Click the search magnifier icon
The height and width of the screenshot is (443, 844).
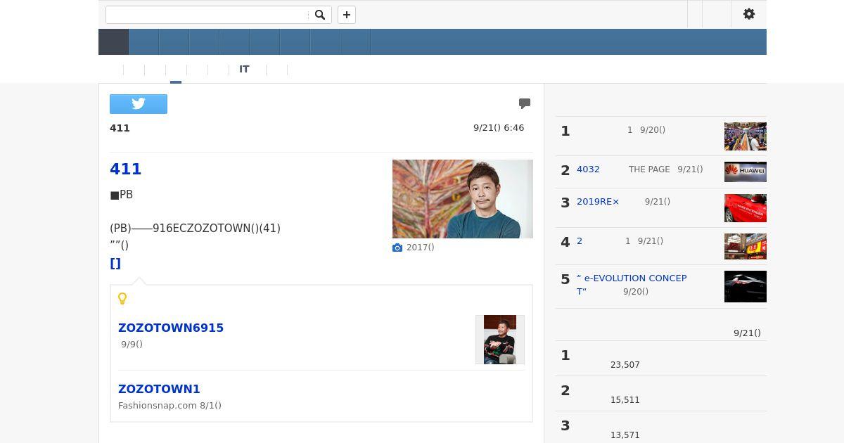click(320, 15)
